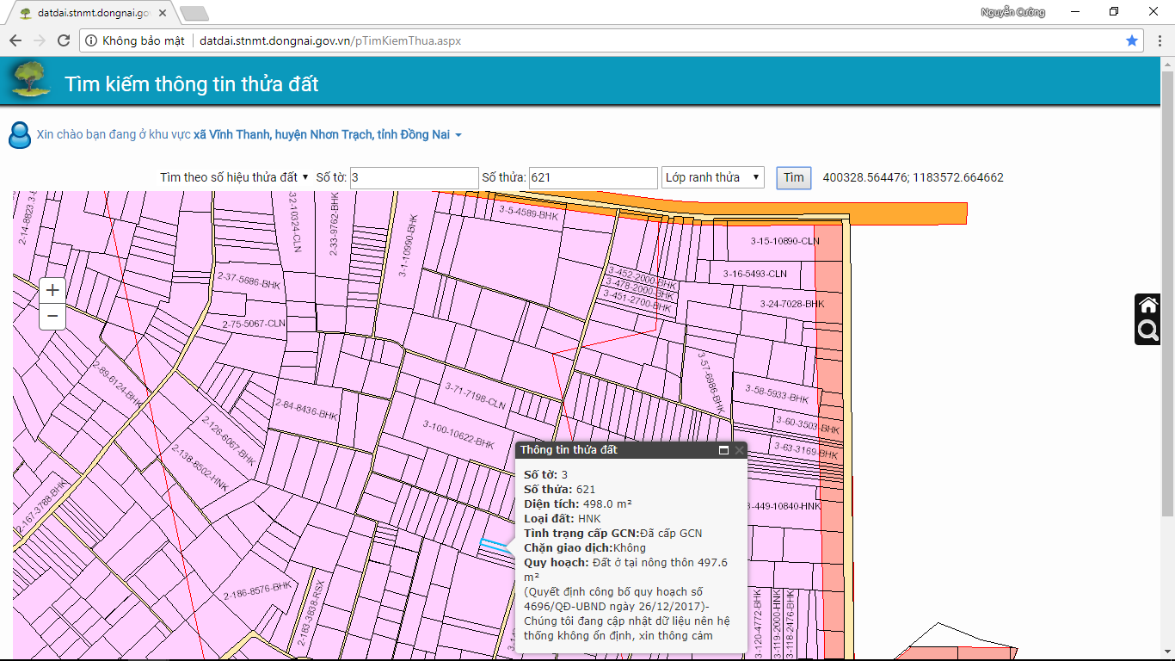Open the Chrome three-dot menu
Image resolution: width=1175 pixels, height=661 pixels.
coord(1159,40)
